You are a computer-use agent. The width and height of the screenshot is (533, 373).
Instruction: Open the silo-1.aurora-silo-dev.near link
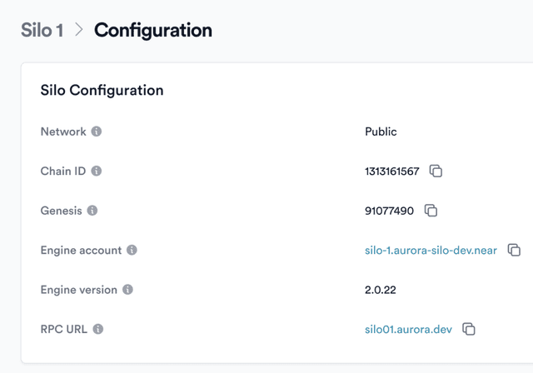click(x=431, y=250)
